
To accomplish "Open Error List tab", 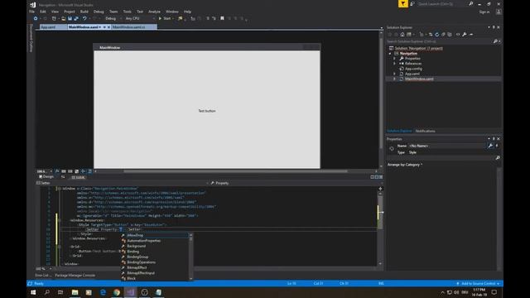I will point(43,276).
